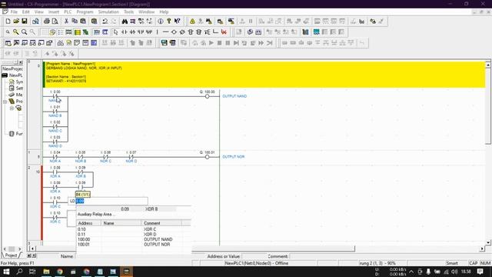Save the project with the floppy icon
This screenshot has height=277, width=492.
coord(24,22)
